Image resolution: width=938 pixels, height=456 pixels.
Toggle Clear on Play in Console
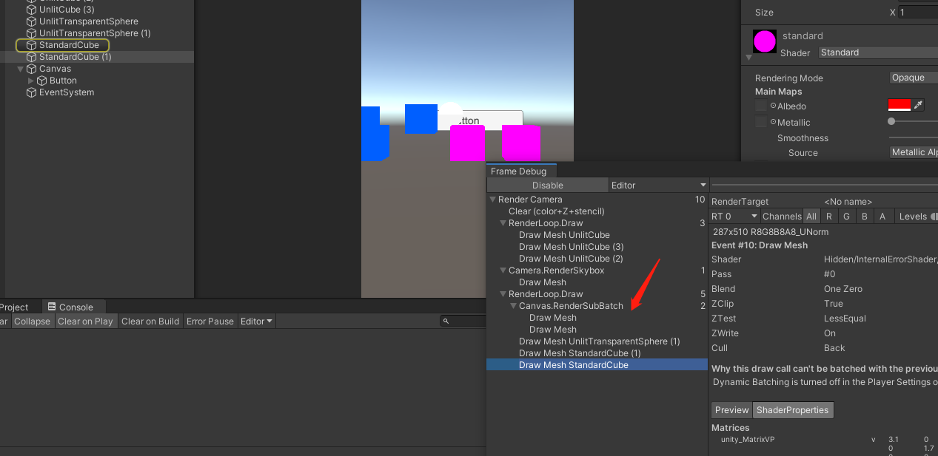(85, 321)
